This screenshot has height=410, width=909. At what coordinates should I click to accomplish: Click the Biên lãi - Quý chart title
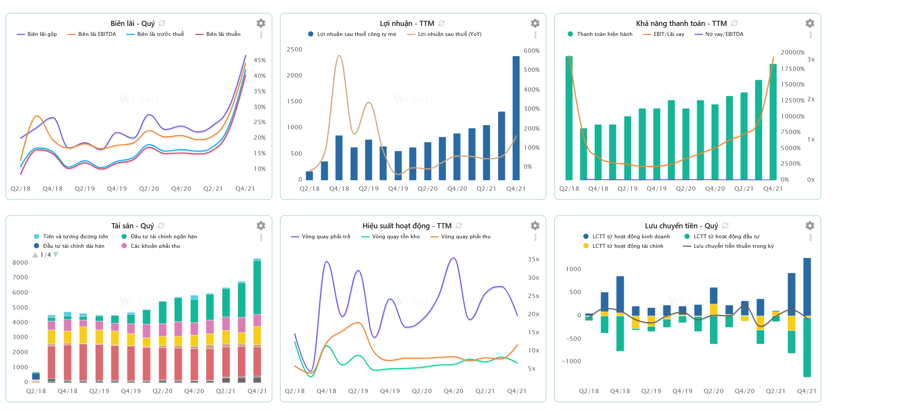[x=132, y=23]
